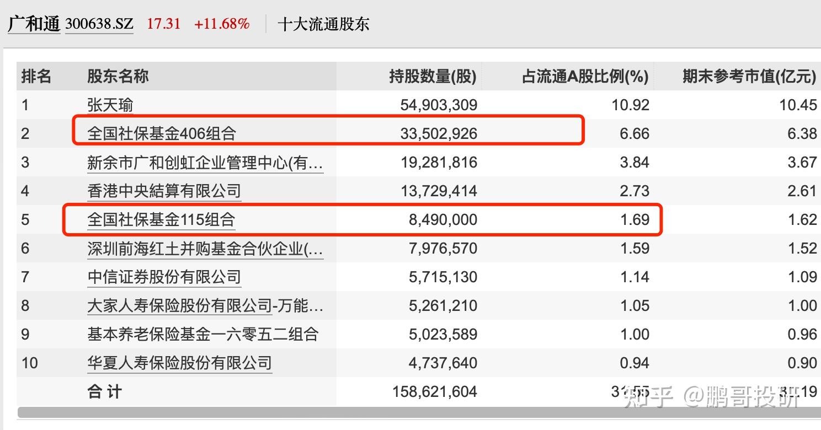Expand the truncated 大家人寿保险-万能 name

(204, 305)
